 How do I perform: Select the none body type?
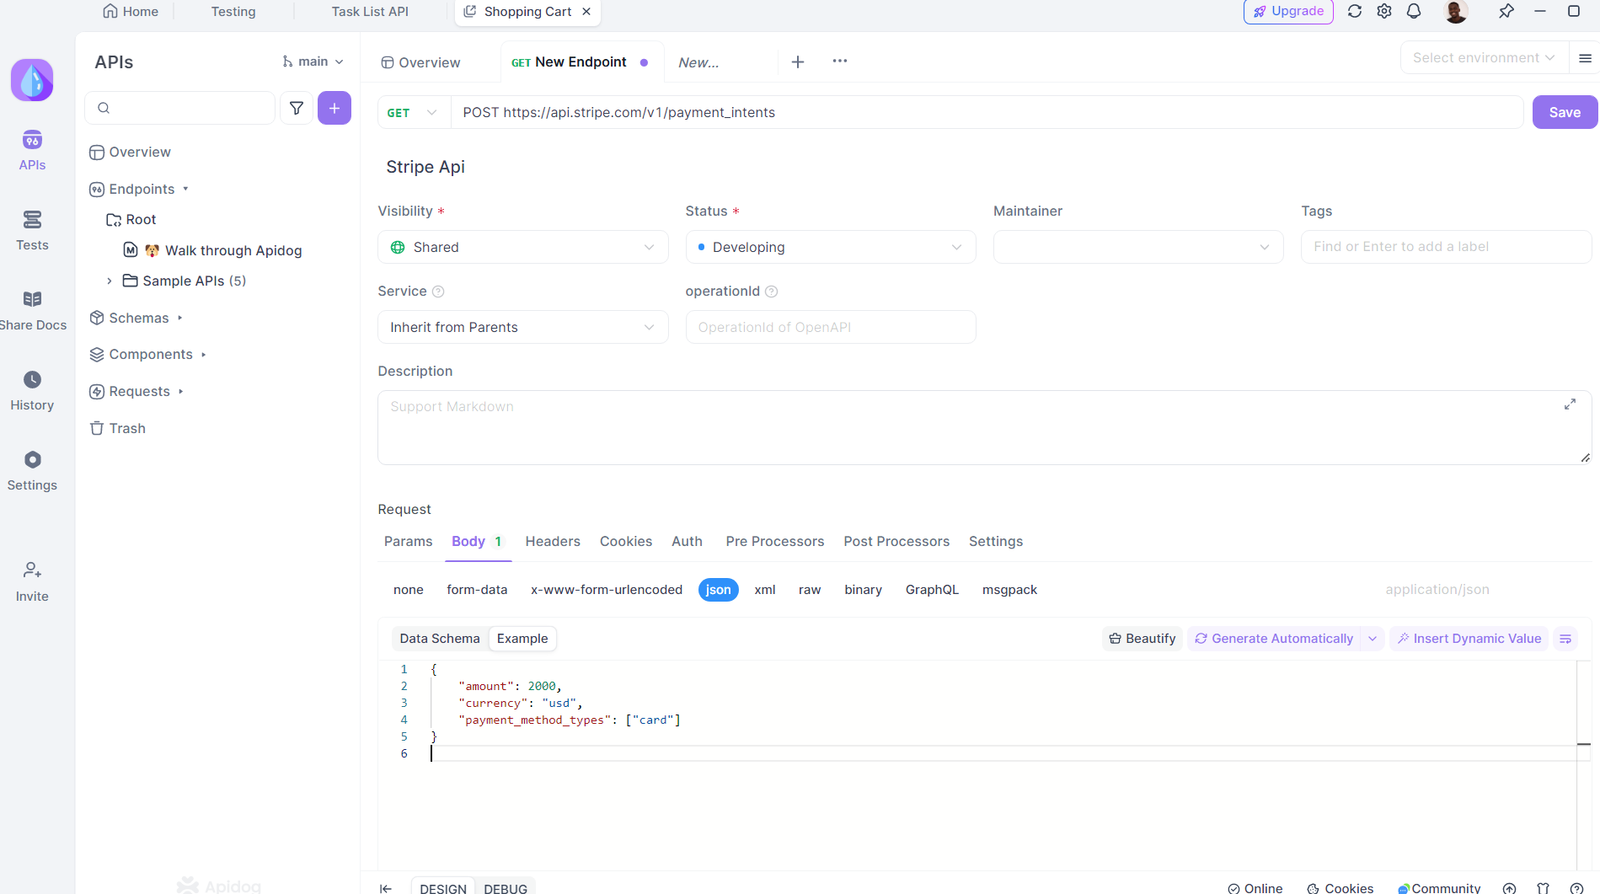pos(409,590)
